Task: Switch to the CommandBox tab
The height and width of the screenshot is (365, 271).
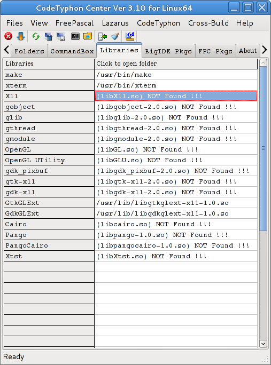Action: (72, 51)
